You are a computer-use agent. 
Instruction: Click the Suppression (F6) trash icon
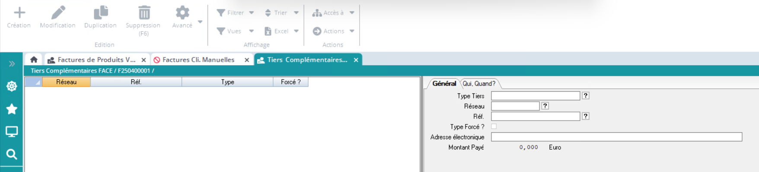coord(144,13)
